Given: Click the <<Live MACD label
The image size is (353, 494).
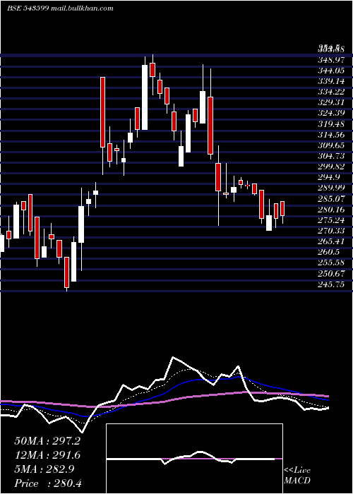Looking at the screenshot, I should point(297,476).
